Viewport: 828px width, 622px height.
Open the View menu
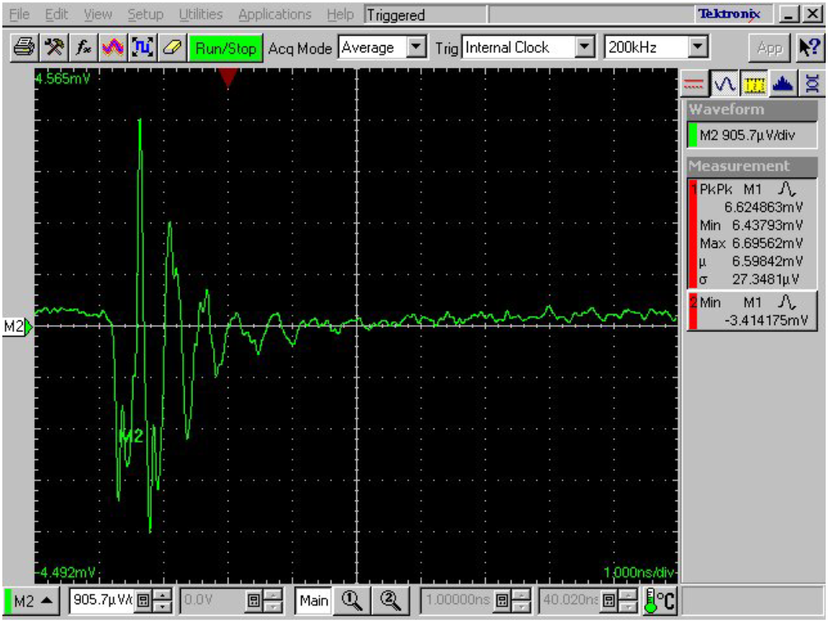(x=97, y=14)
